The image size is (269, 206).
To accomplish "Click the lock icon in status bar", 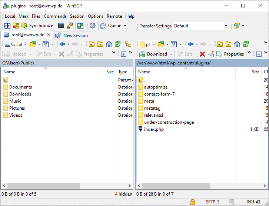I will click(193, 202).
